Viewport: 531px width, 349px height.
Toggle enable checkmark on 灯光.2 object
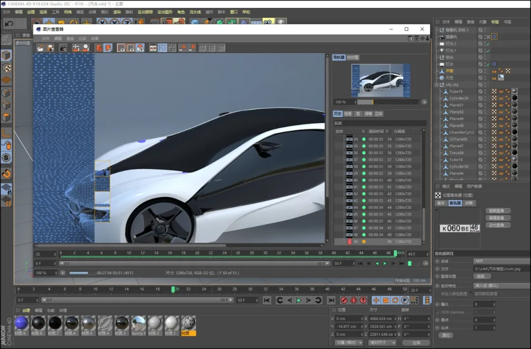488,44
